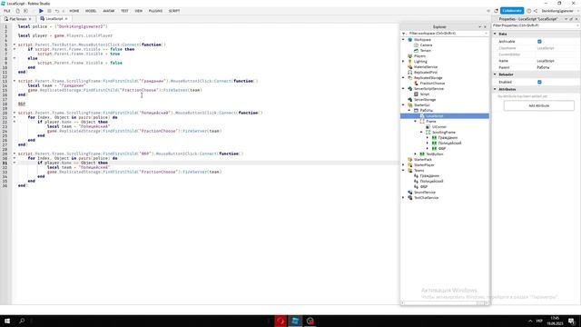Select the Frame icon in Explorer

pos(422,121)
